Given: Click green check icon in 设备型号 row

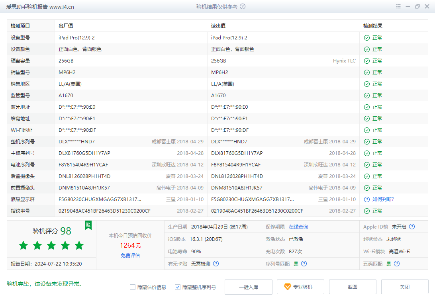Looking at the screenshot, I should 367,38.
